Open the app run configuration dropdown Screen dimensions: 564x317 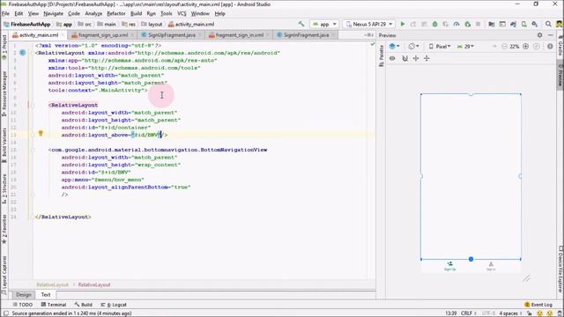(x=324, y=24)
